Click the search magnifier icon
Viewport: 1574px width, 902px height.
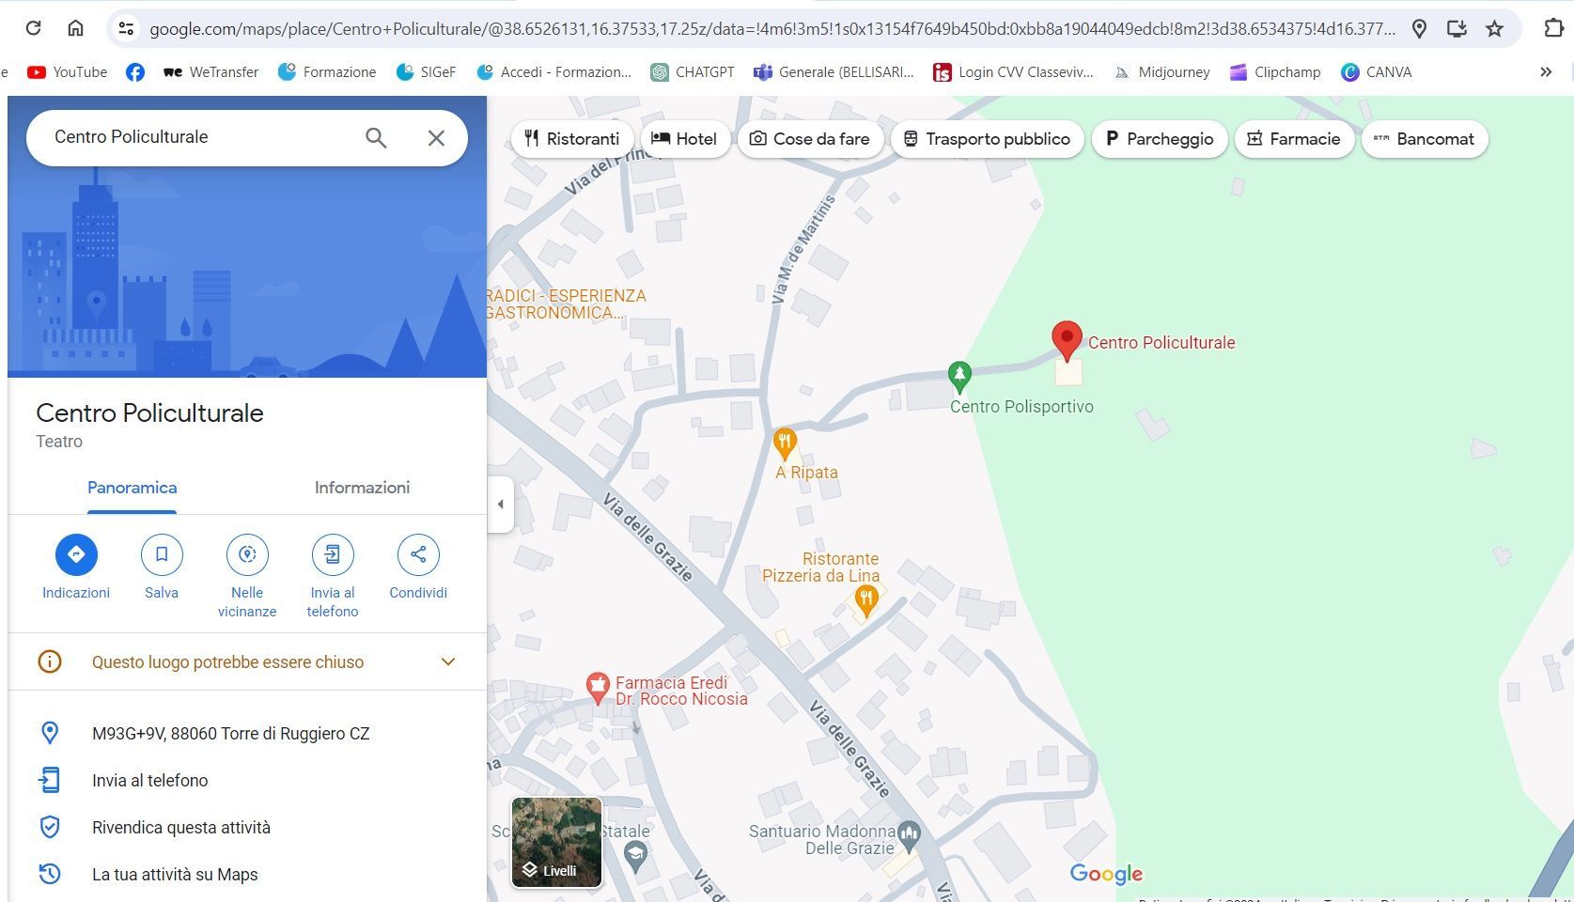click(x=376, y=138)
